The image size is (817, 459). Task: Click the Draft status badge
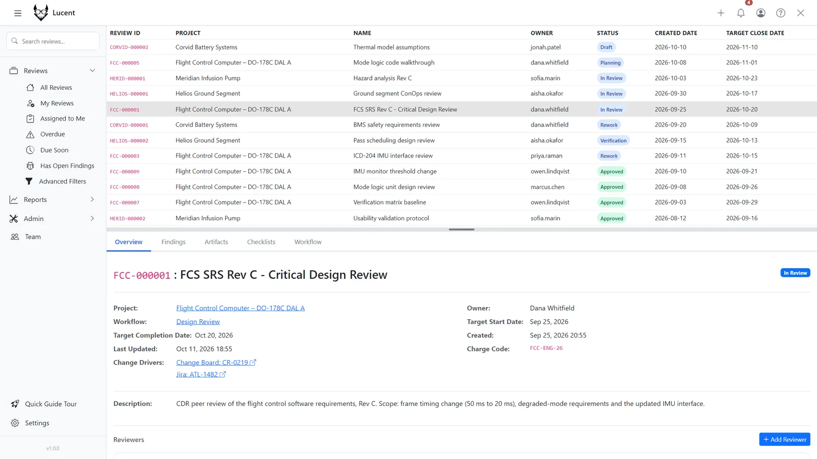[606, 47]
